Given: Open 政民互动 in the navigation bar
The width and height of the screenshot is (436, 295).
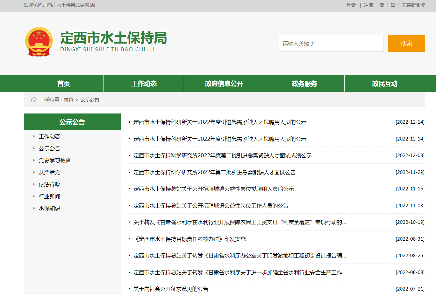Looking at the screenshot, I should pos(384,84).
